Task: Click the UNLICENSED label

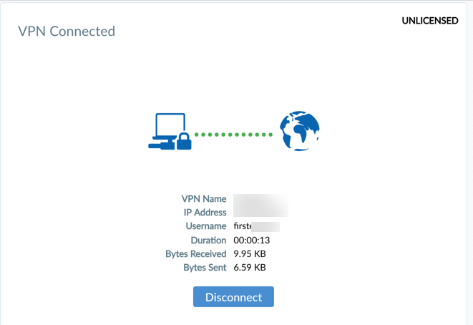Action: tap(430, 21)
